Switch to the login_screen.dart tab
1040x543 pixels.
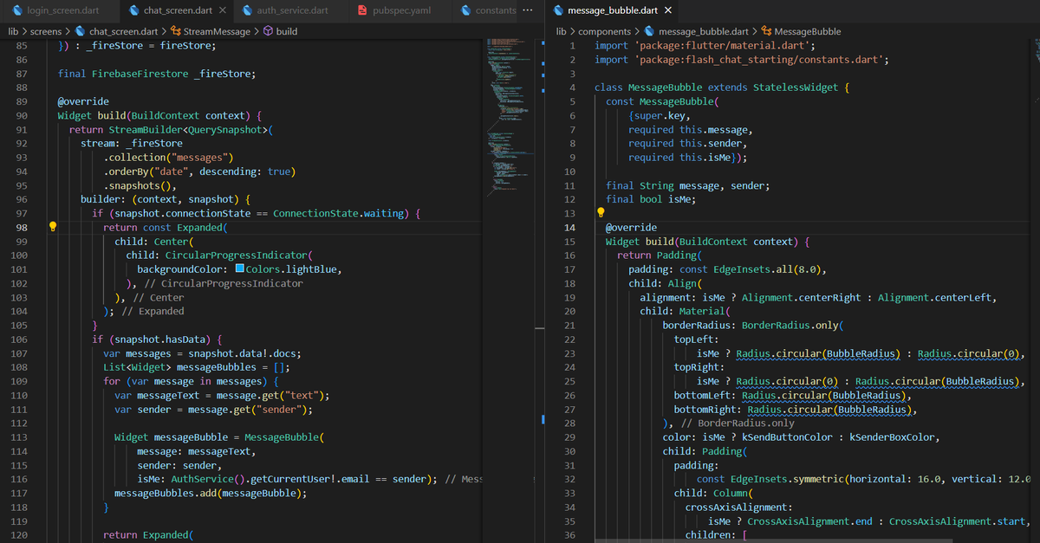click(x=58, y=10)
